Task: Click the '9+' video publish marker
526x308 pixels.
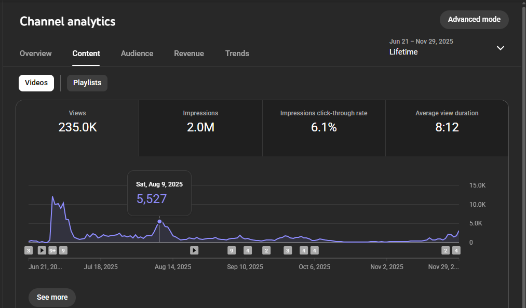Action: tap(52, 250)
